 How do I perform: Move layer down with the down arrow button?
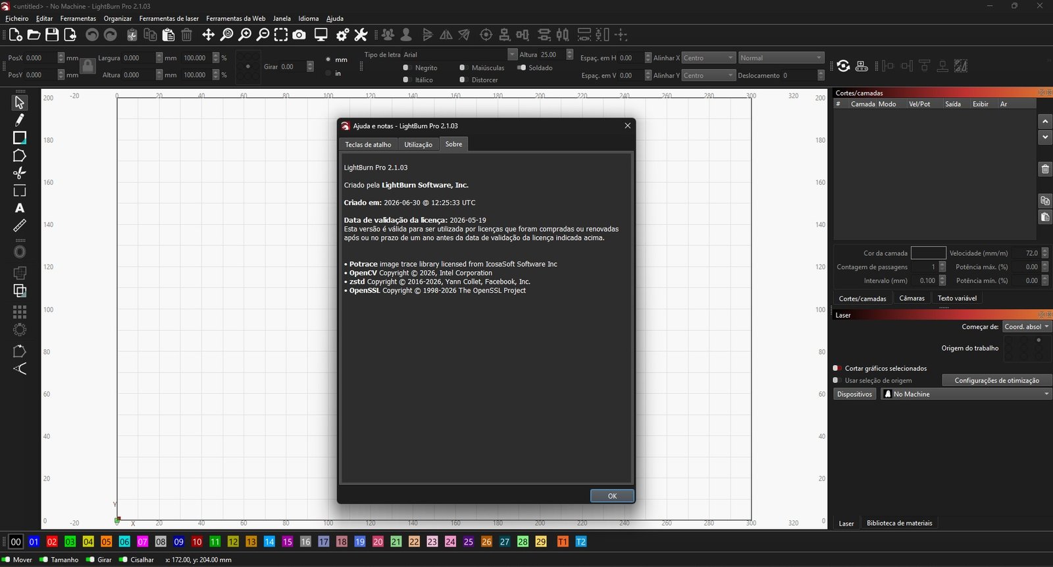point(1045,137)
